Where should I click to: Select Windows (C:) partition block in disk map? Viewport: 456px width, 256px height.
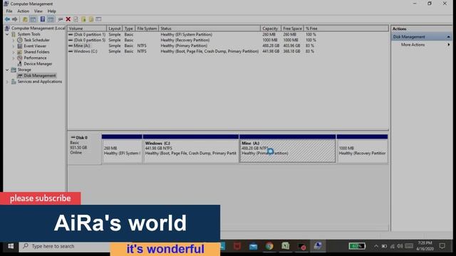(190, 149)
